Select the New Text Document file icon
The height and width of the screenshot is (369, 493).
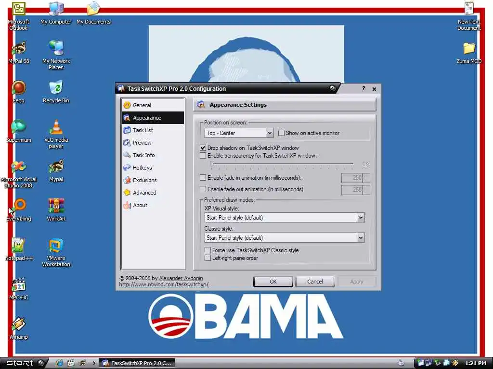coord(469,16)
